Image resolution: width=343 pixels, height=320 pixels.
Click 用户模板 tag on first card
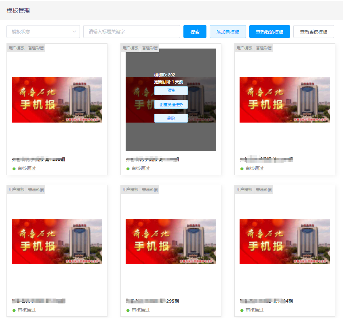[x=17, y=48]
